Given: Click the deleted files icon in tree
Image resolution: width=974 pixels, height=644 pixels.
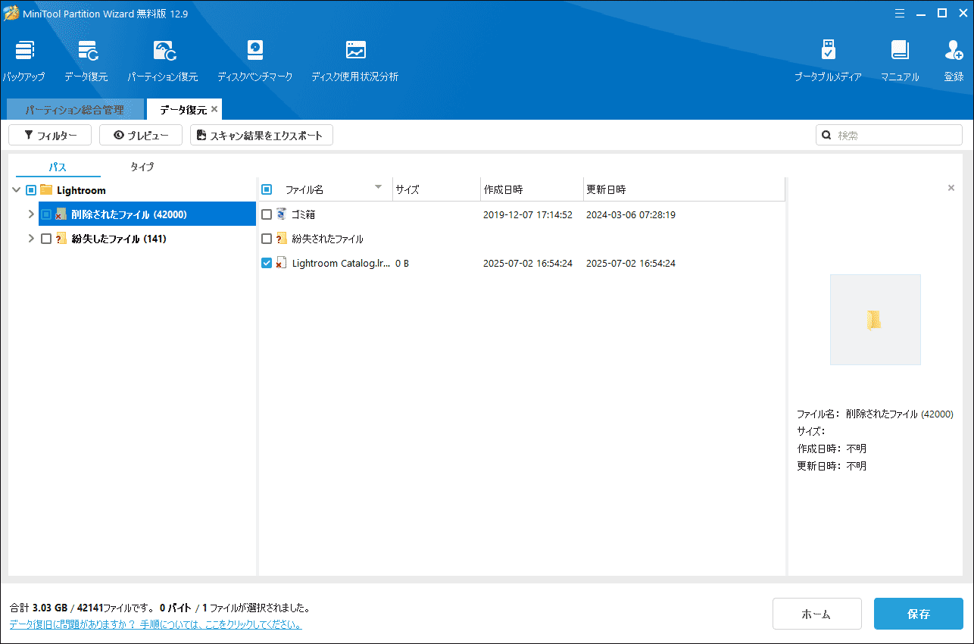Looking at the screenshot, I should pos(61,214).
